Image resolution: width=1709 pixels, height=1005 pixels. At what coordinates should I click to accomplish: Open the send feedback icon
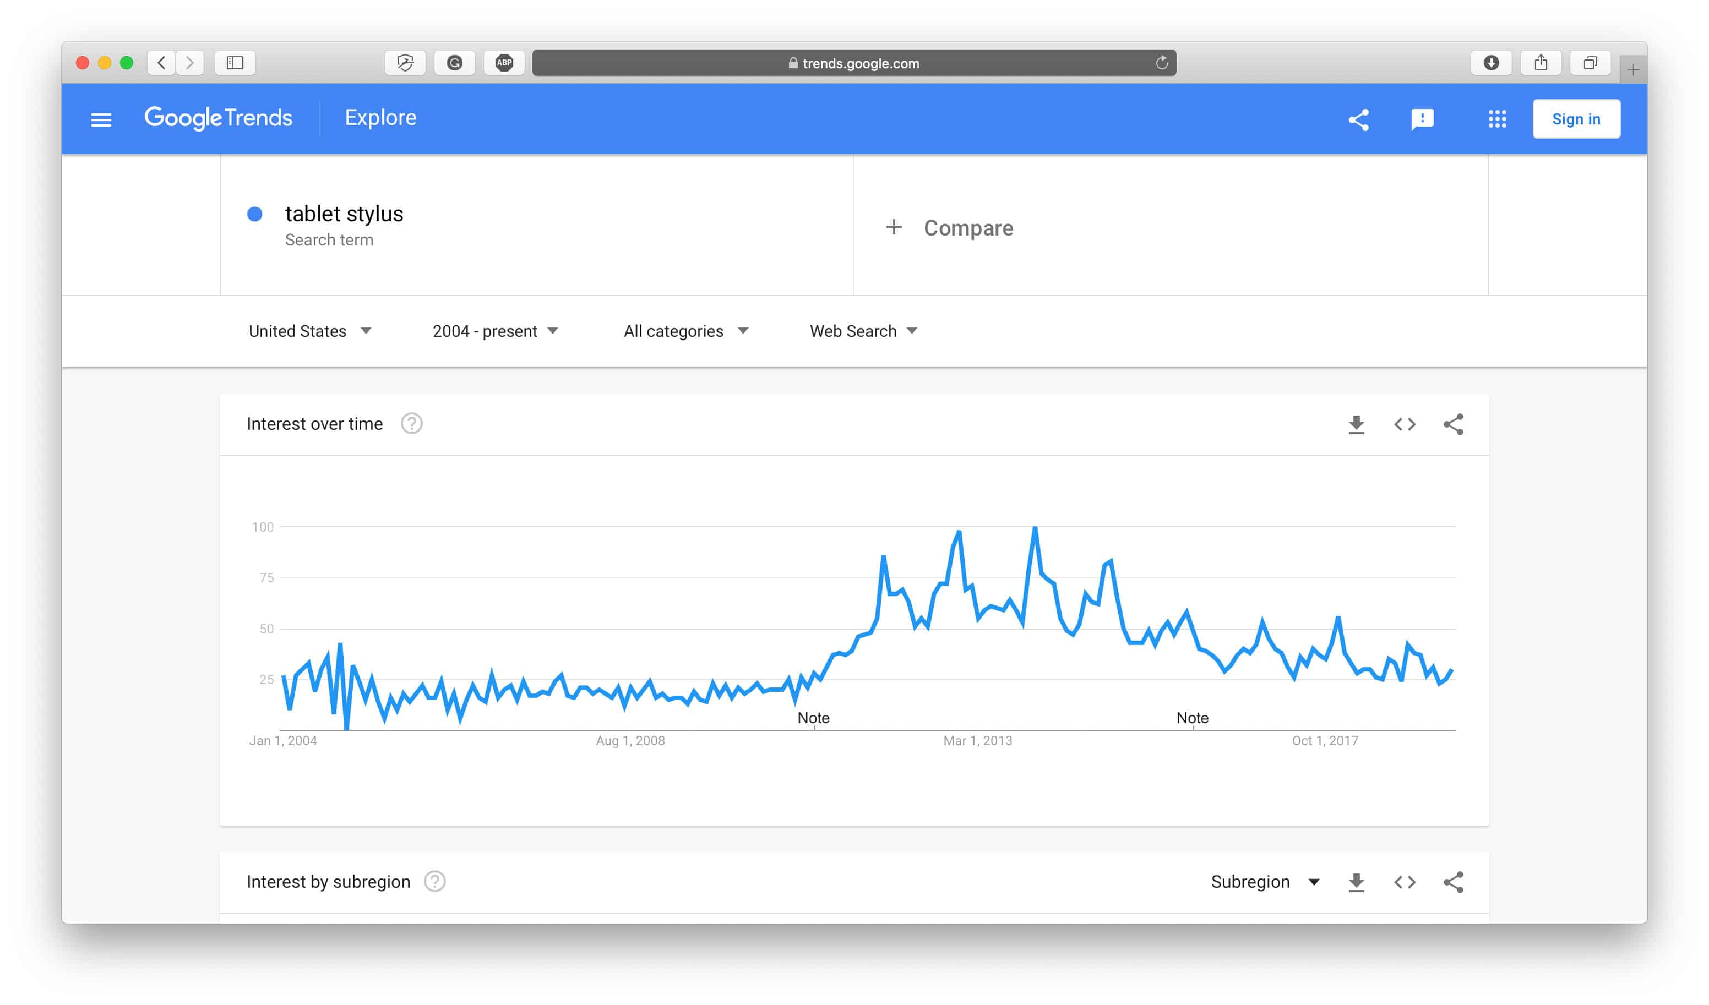[x=1422, y=119]
